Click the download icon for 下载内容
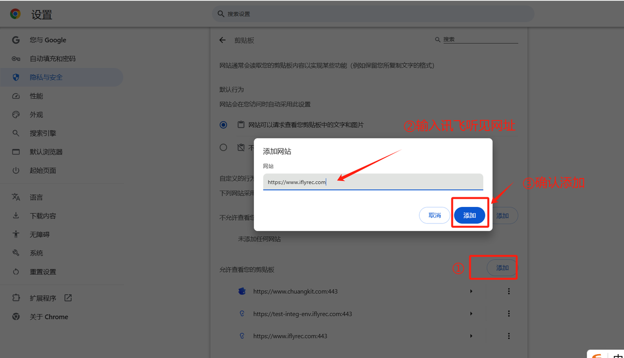 (16, 216)
